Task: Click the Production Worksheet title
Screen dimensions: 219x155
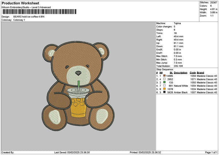Action: tap(18, 3)
